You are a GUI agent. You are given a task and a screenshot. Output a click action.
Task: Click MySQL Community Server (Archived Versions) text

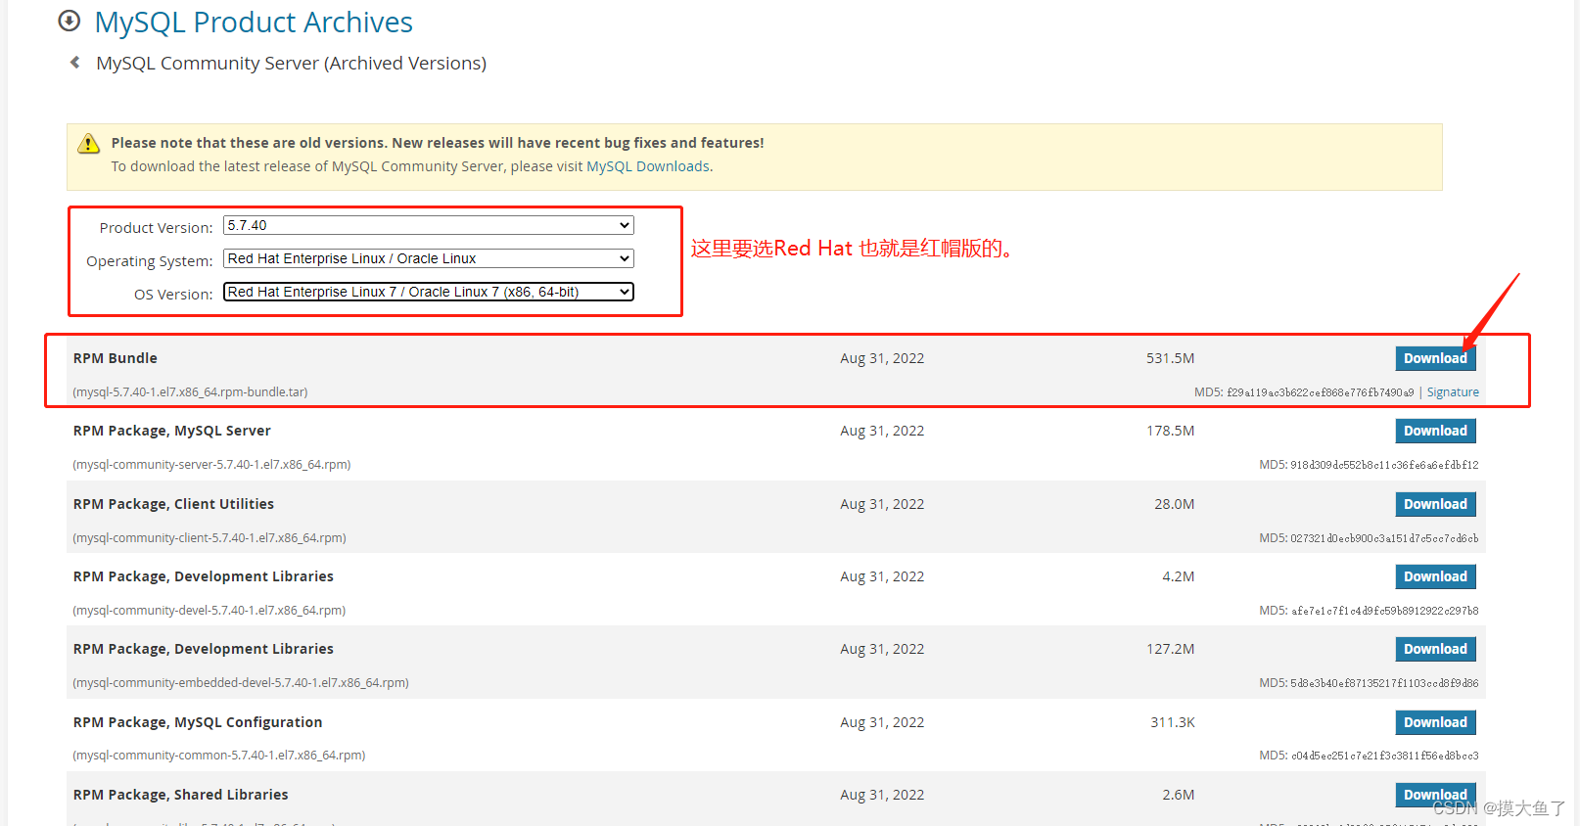[x=291, y=63]
